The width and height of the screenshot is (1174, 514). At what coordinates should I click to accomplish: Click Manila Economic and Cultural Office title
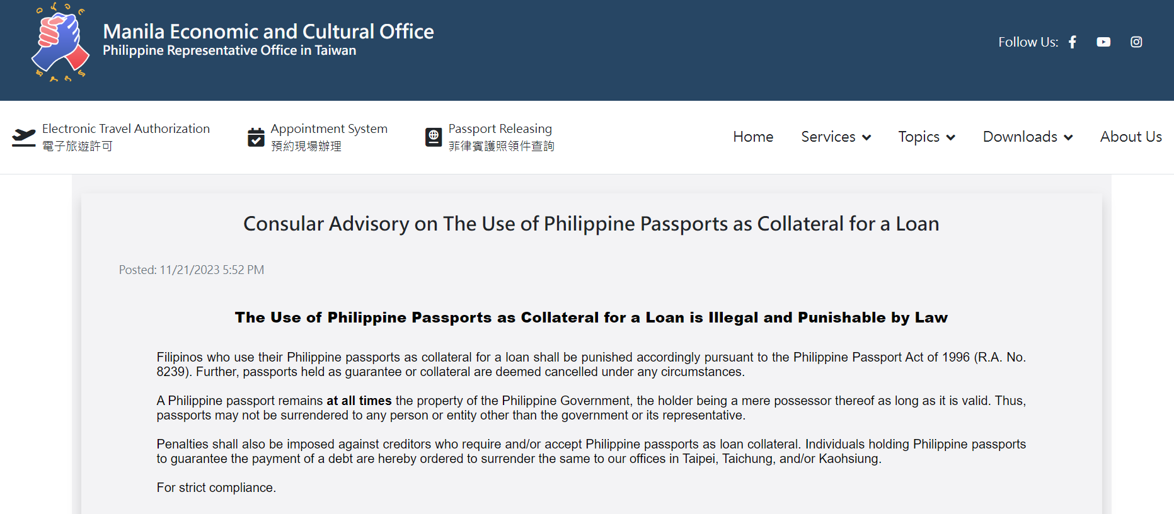[x=268, y=31]
